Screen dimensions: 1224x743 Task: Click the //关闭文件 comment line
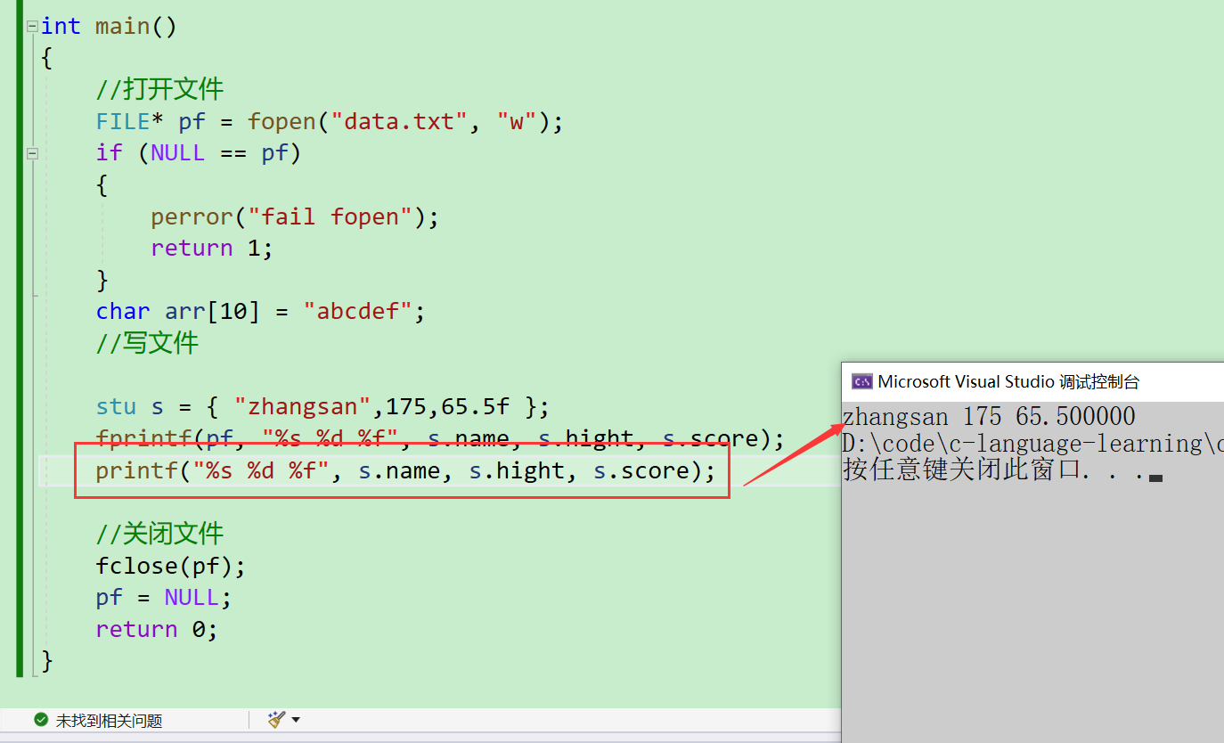pyautogui.click(x=160, y=534)
